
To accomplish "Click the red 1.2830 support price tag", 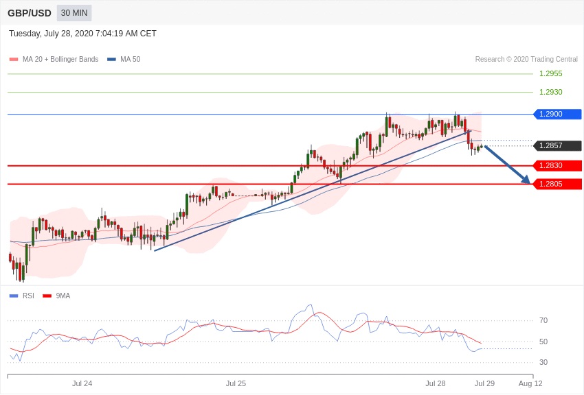I will point(558,166).
